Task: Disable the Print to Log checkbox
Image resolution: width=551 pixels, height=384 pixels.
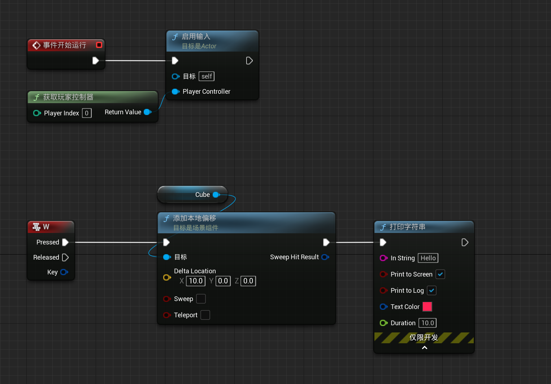Action: (x=431, y=291)
